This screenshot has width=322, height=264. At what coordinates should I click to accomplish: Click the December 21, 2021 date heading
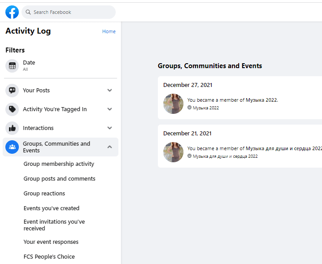pos(187,134)
